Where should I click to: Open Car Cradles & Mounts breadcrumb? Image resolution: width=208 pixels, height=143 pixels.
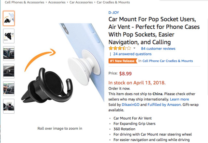pos(113,2)
